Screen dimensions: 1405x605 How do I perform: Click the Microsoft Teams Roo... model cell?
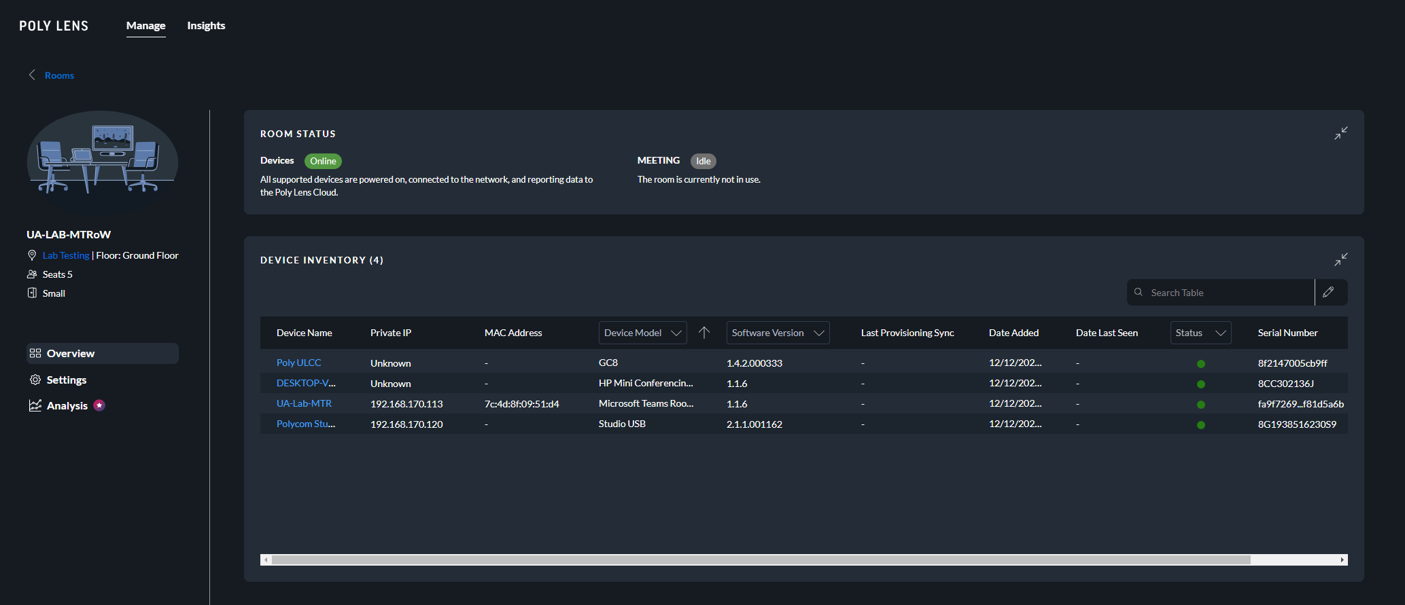(646, 403)
